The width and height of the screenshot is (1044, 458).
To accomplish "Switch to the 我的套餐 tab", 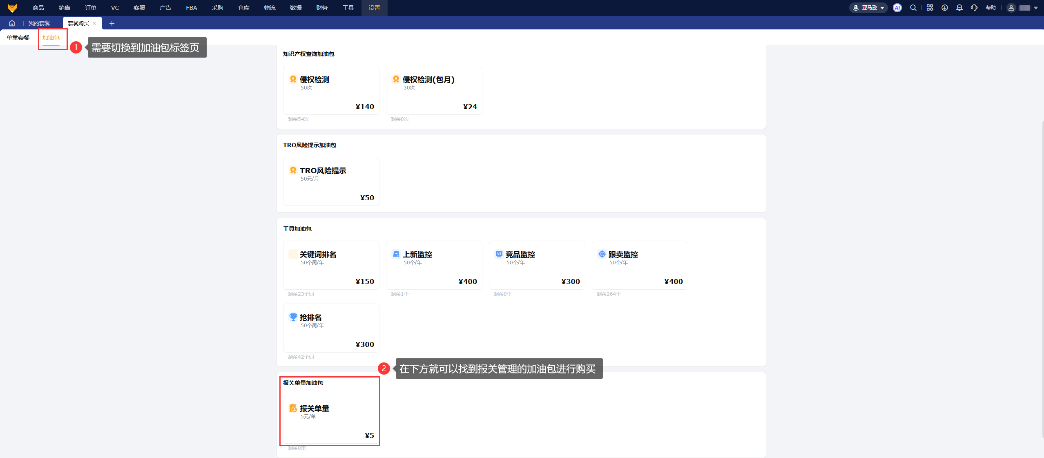I will tap(39, 23).
